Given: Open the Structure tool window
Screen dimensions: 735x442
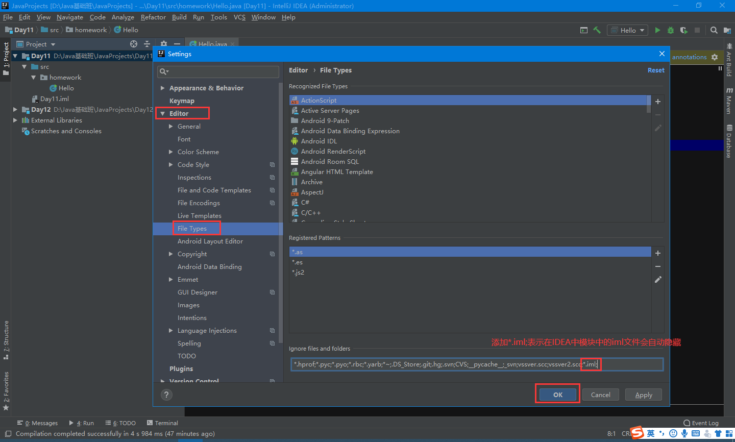Looking at the screenshot, I should (x=6, y=339).
